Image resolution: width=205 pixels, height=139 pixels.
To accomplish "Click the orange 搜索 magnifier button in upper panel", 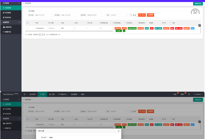I will click(x=133, y=15).
